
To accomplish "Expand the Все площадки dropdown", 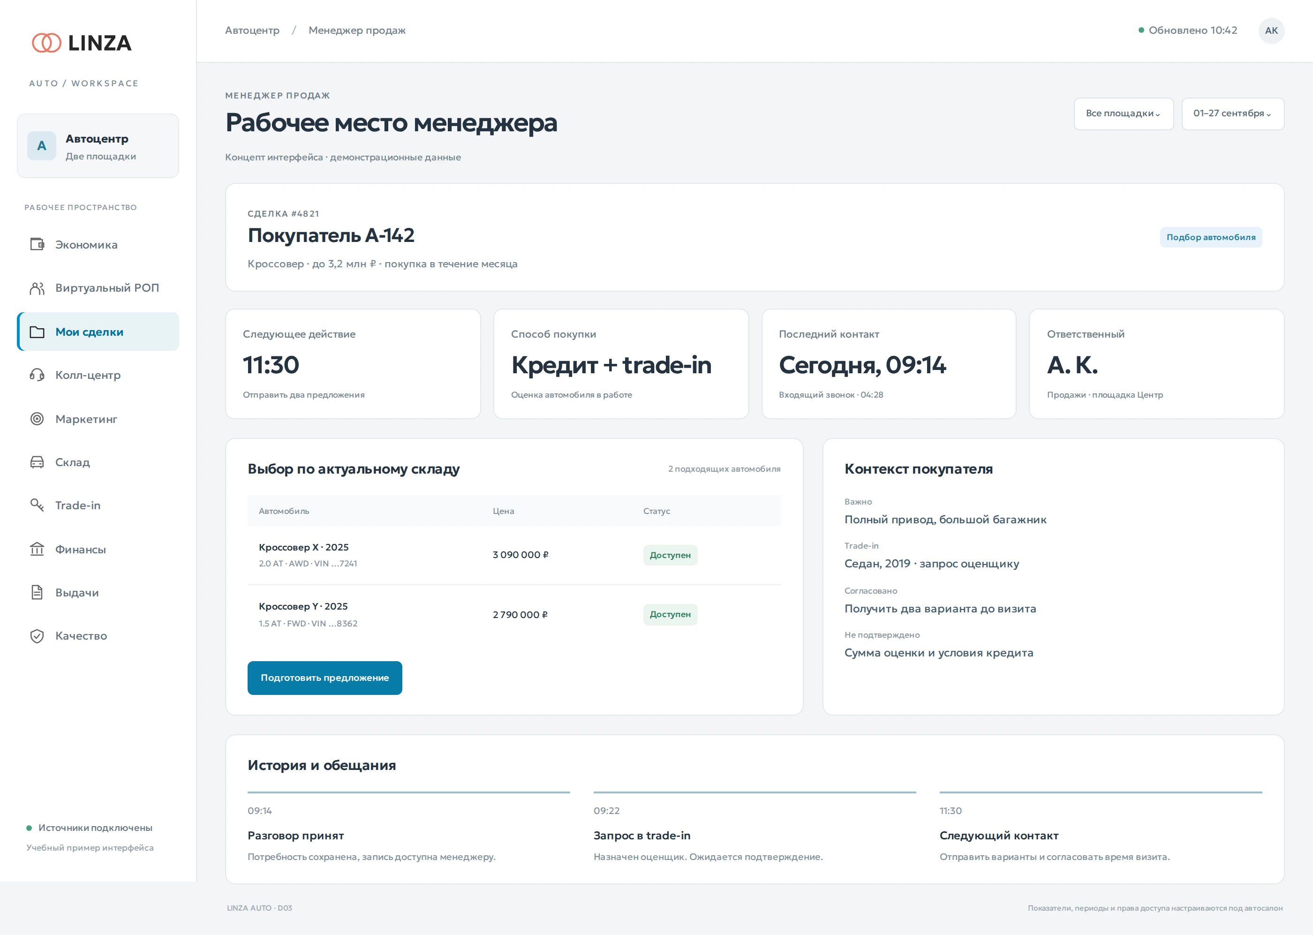I will pyautogui.click(x=1123, y=113).
